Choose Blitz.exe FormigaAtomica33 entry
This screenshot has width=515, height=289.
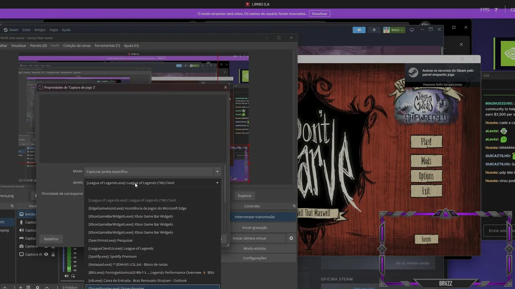(153, 273)
